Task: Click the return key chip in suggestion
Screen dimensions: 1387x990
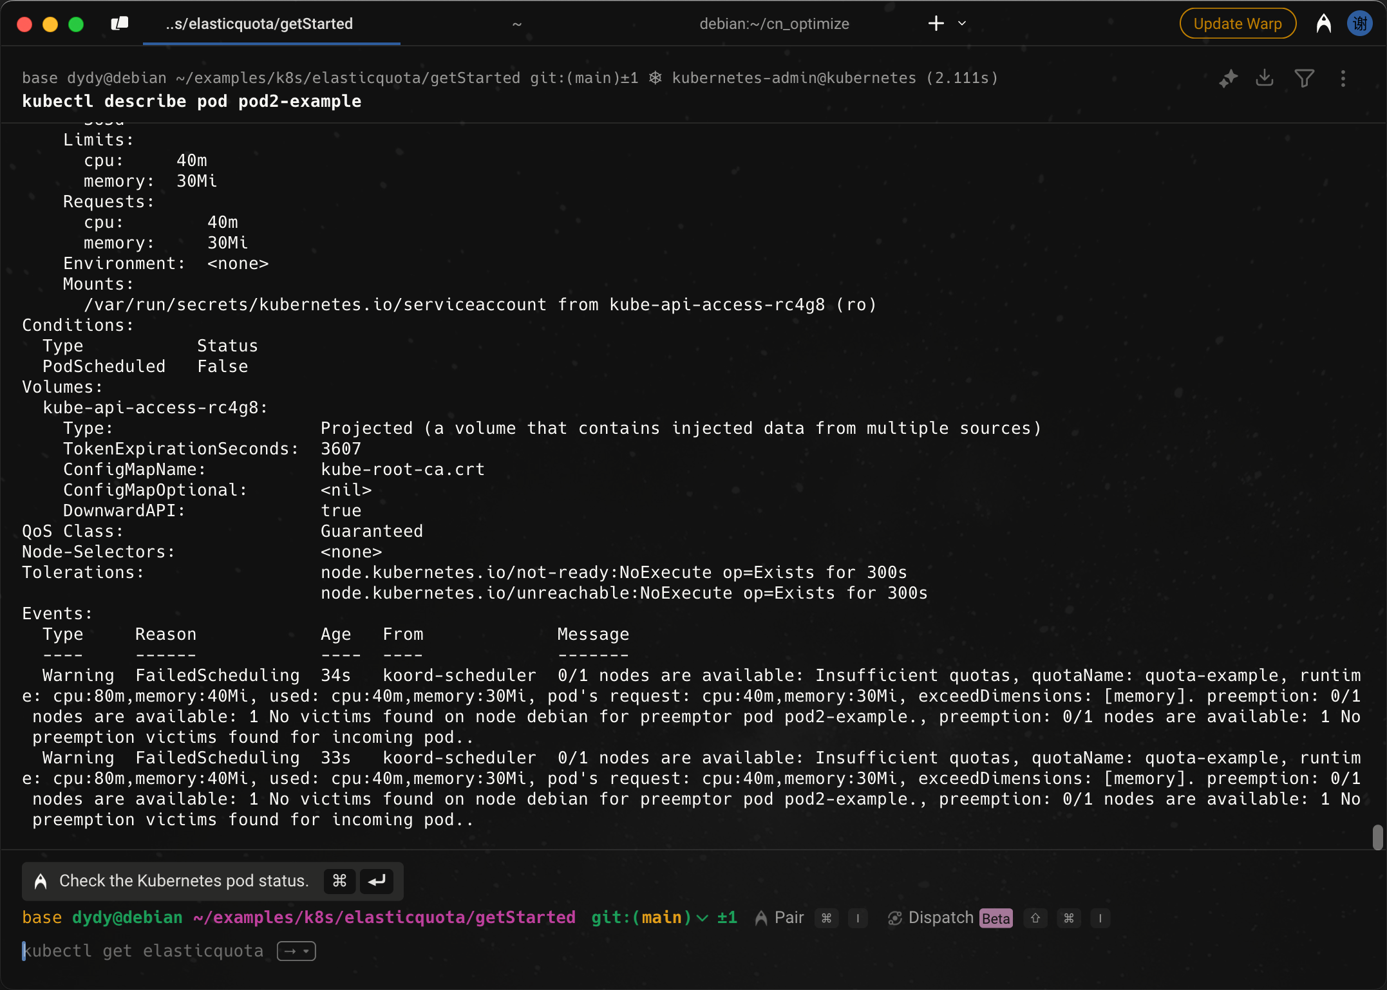Action: click(377, 881)
